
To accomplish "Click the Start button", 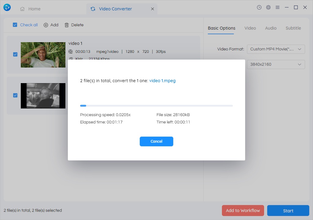I will 288,211.
